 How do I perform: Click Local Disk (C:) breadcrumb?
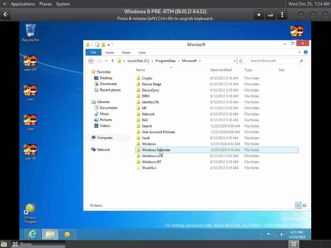pos(138,61)
